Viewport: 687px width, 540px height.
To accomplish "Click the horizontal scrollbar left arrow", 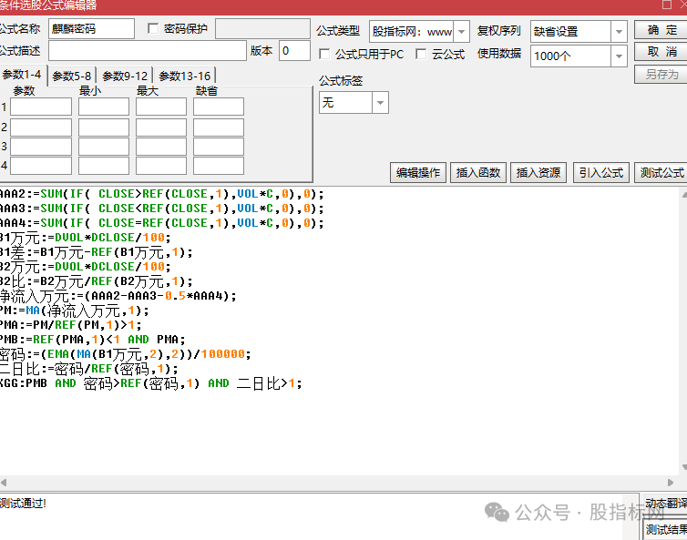I will click(4, 483).
